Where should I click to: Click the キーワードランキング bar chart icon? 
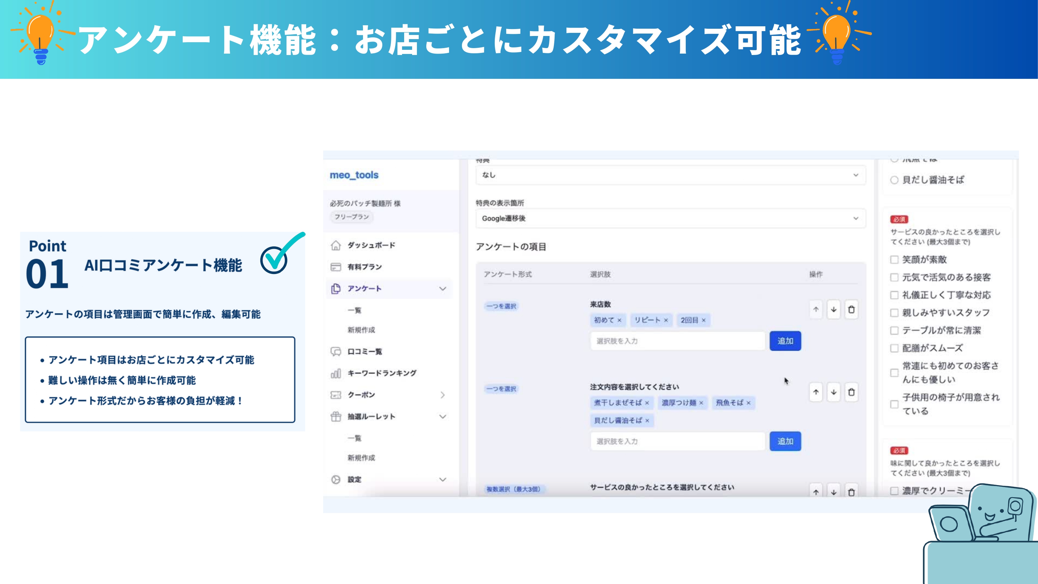coord(336,373)
